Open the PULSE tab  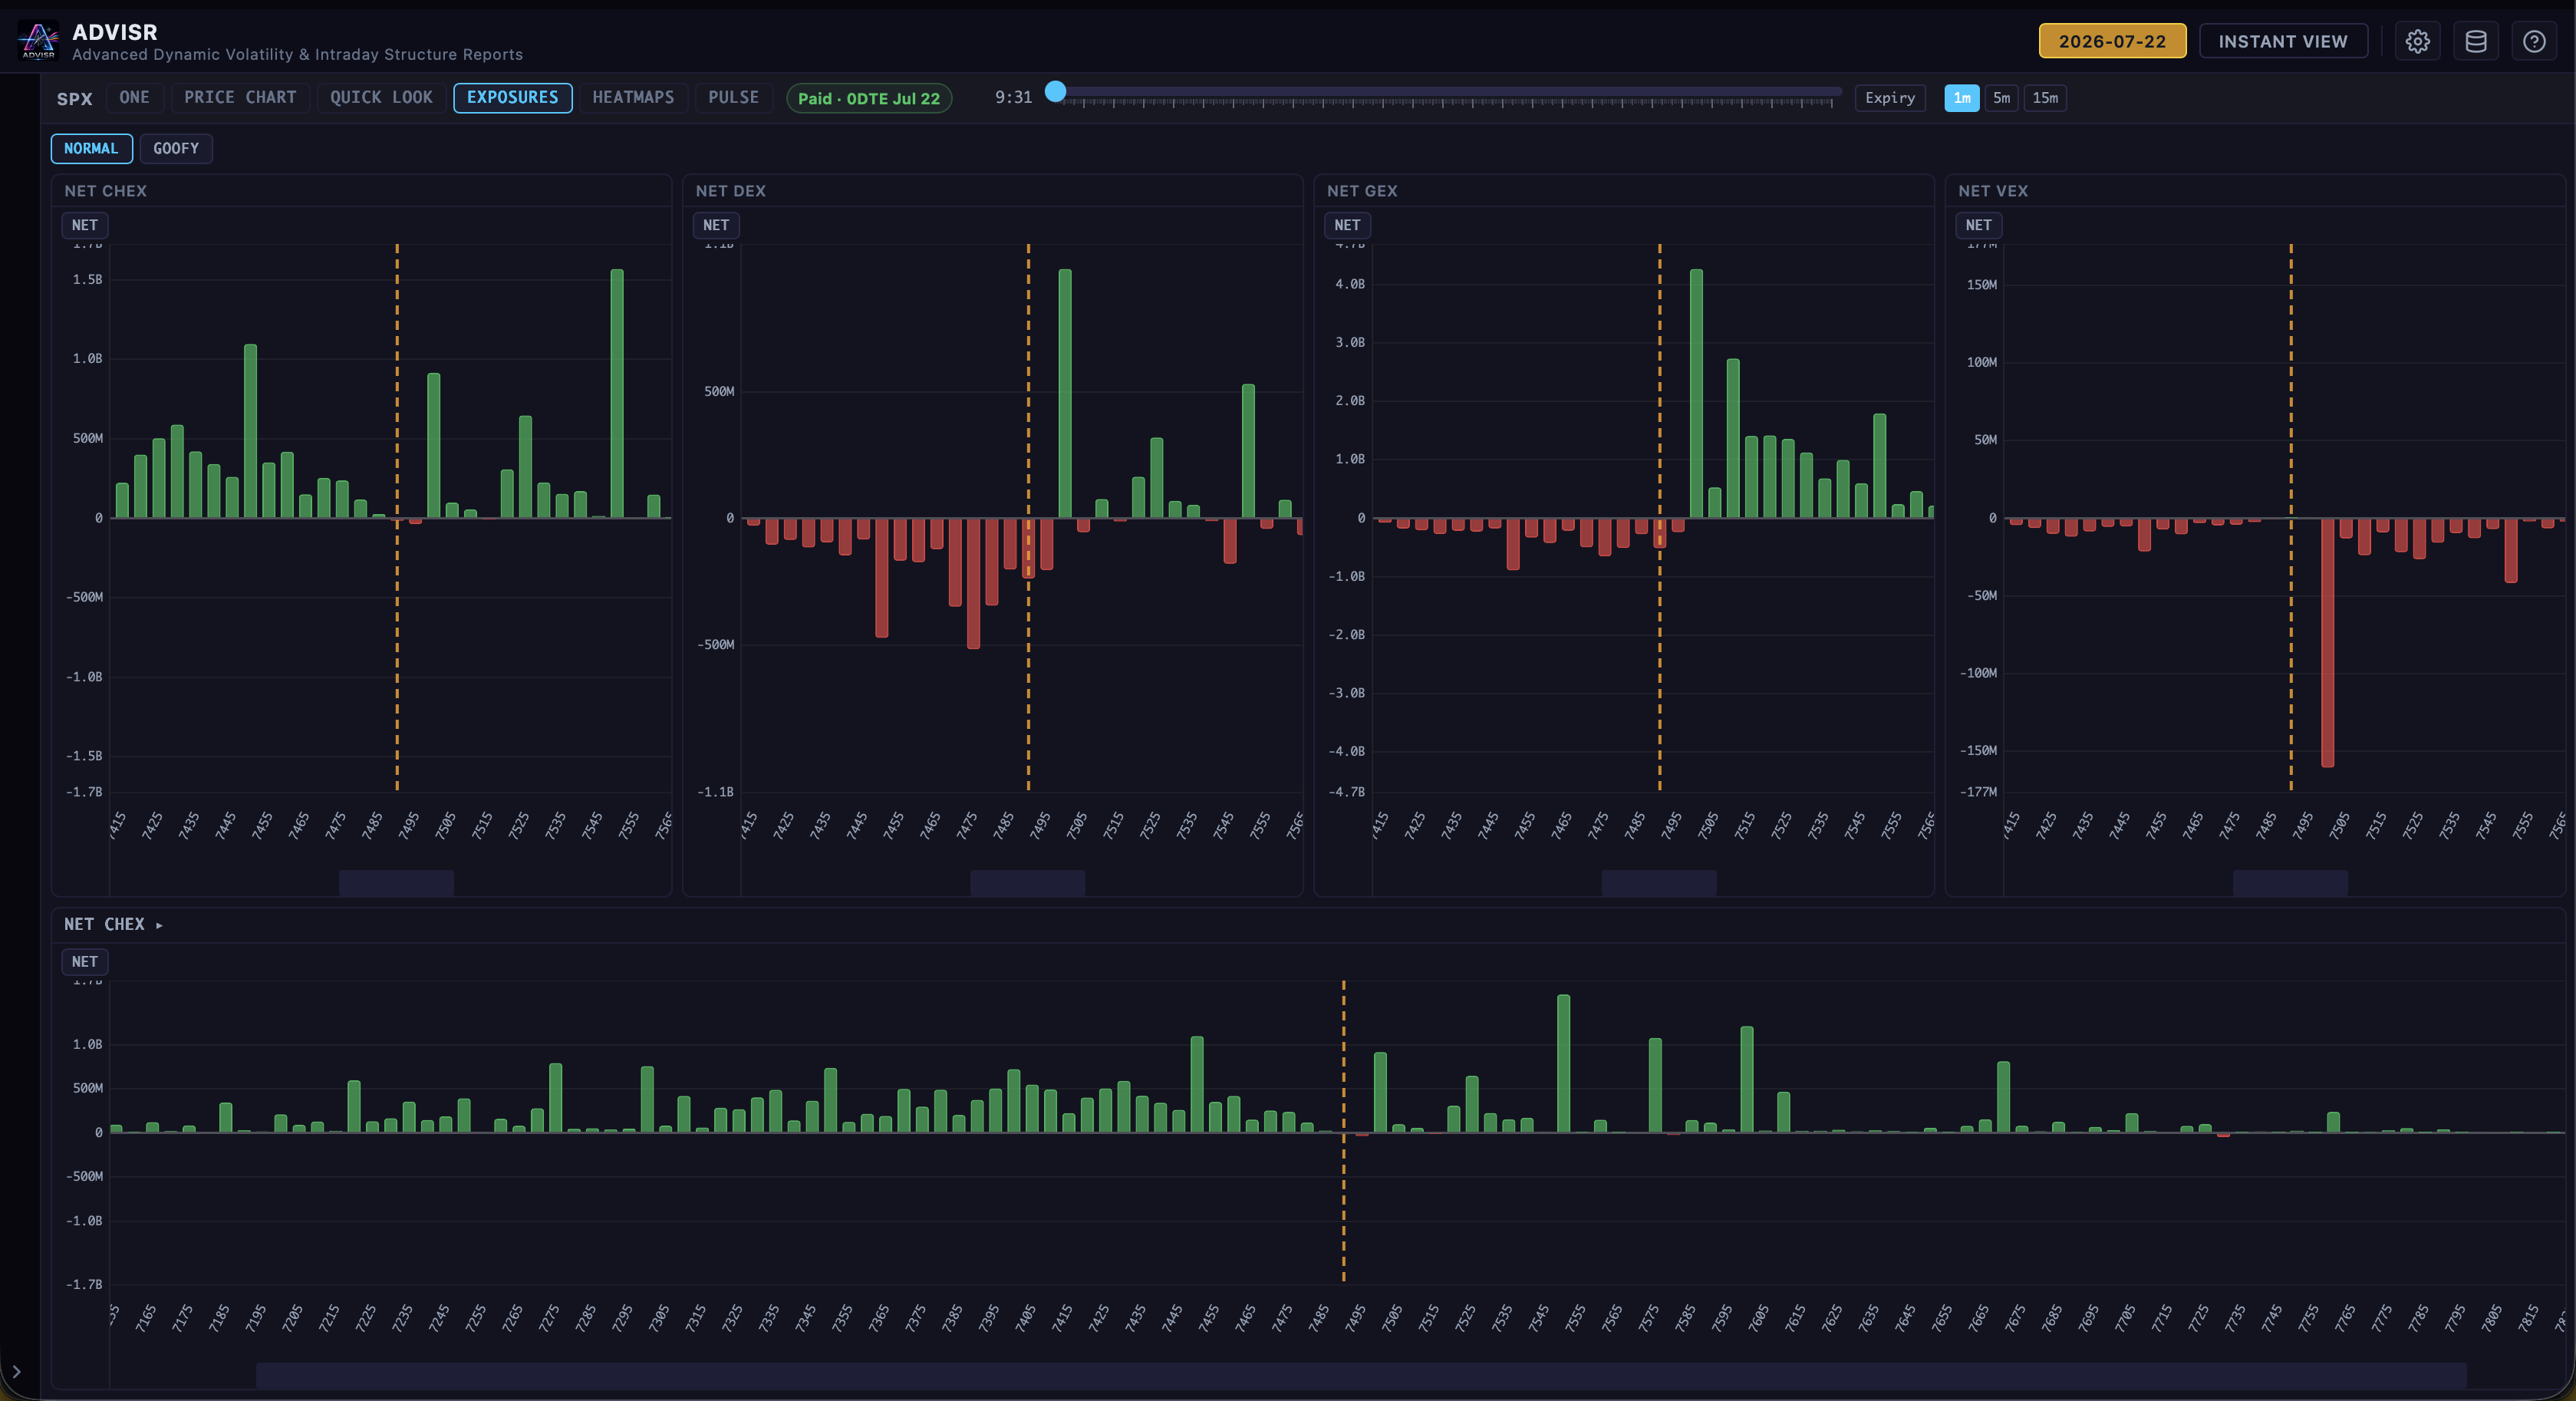(x=733, y=97)
